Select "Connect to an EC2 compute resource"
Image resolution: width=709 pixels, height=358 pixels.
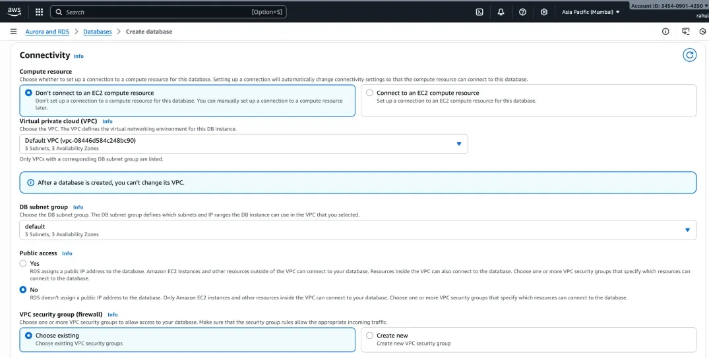click(370, 93)
